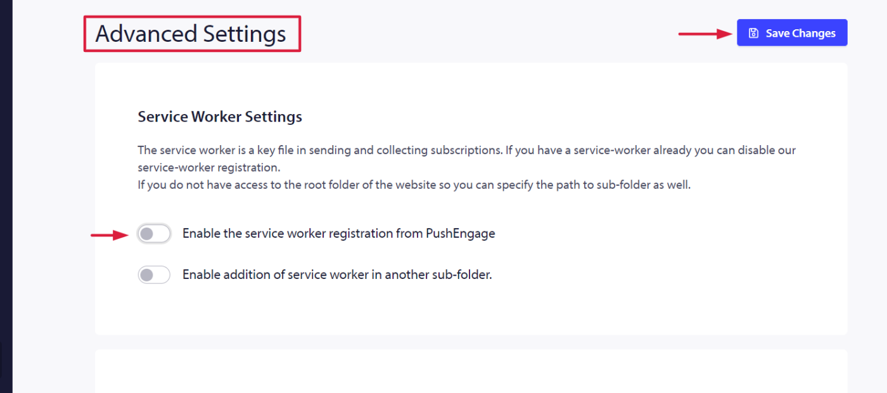Click the collapsed tab on the dark sidebar edge
887x393 pixels.
(1, 360)
